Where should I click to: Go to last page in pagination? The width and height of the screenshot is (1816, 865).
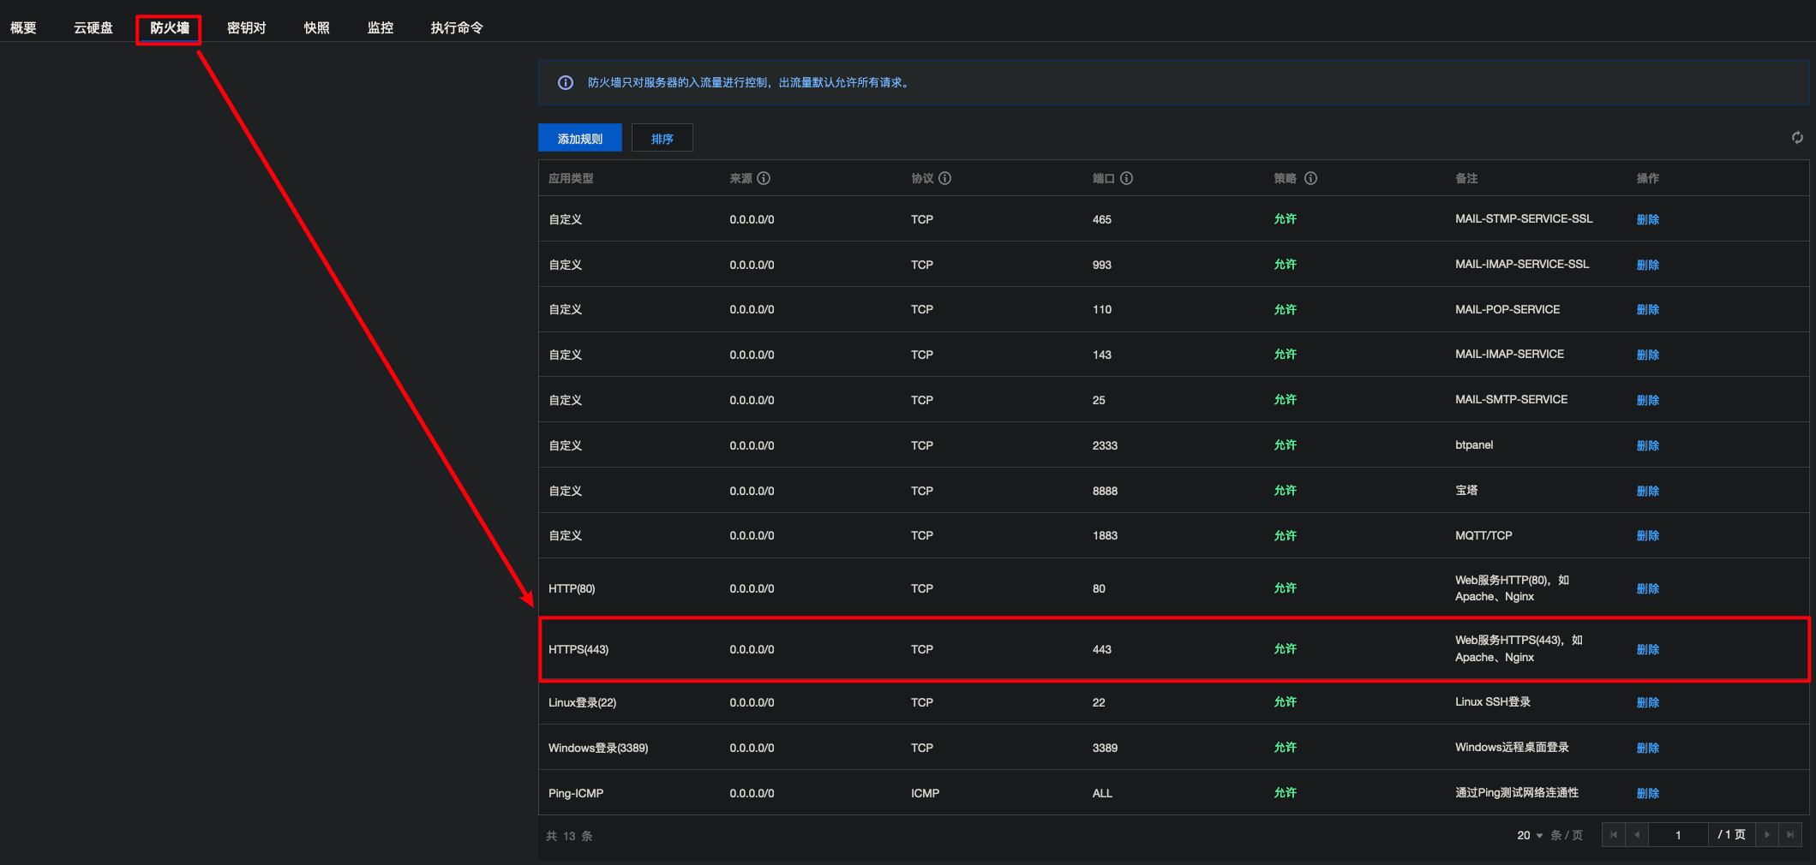[x=1790, y=835]
